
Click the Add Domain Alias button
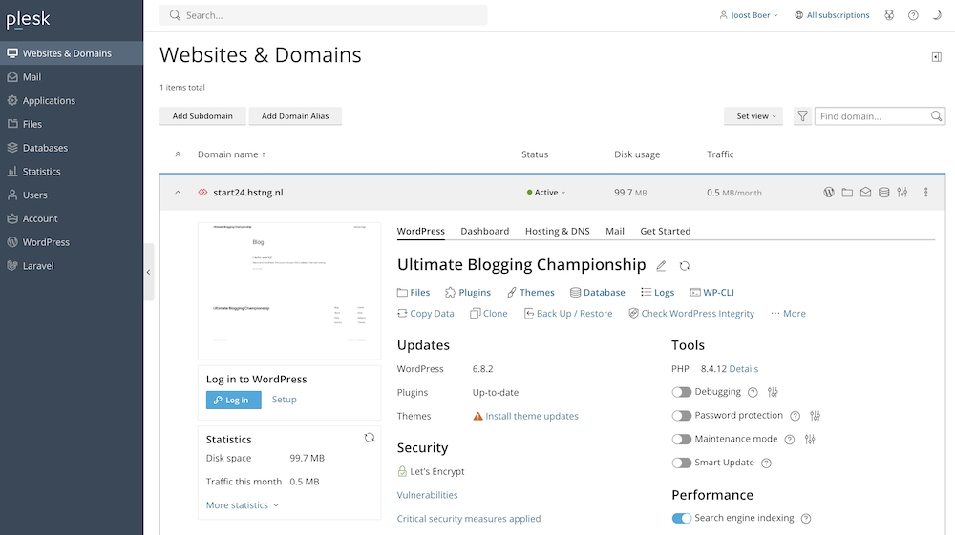tap(295, 116)
